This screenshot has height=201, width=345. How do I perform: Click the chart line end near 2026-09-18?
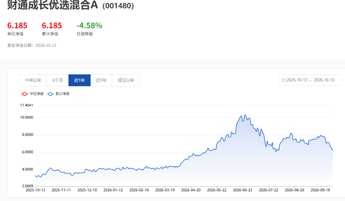click(x=332, y=150)
